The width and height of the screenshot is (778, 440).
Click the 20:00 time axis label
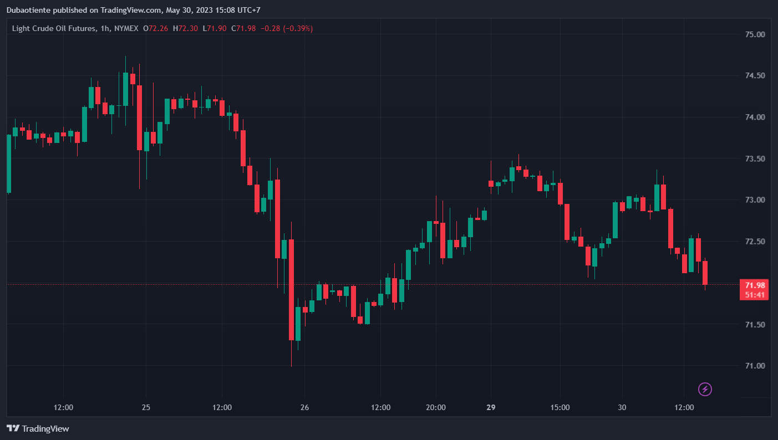(436, 407)
